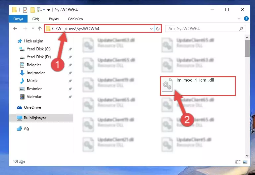Refresh the SysWOW64 folder

[x=158, y=29]
